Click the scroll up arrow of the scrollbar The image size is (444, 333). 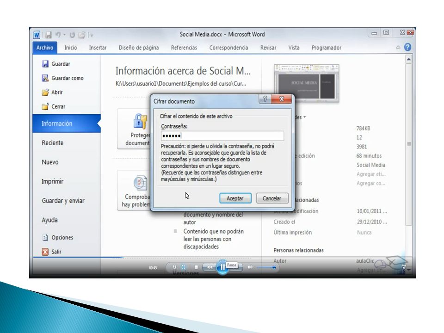point(408,59)
